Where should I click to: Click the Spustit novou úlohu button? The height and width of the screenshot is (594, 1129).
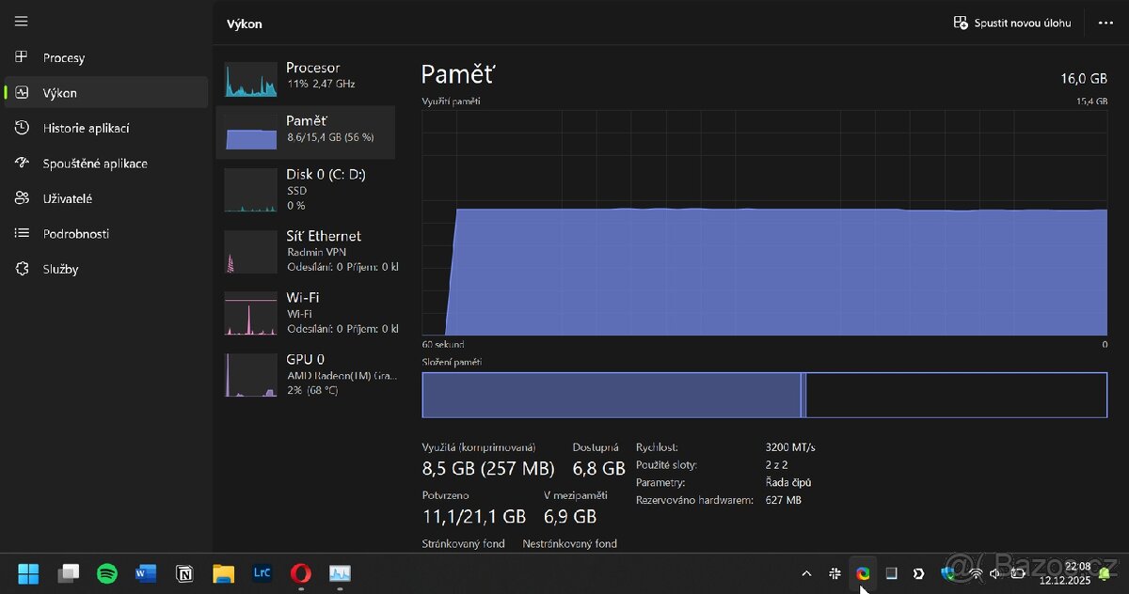click(x=1011, y=23)
